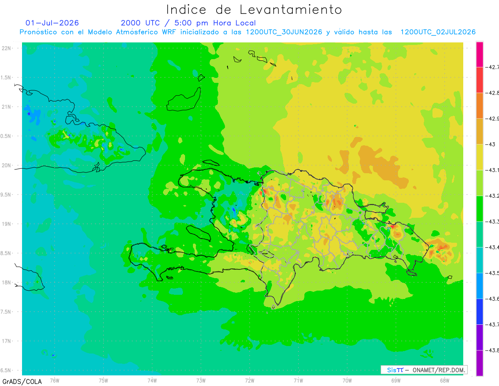499x386 pixels.
Task: Click the "ONAMET/REP.DOM." source label
Action: (439, 370)
